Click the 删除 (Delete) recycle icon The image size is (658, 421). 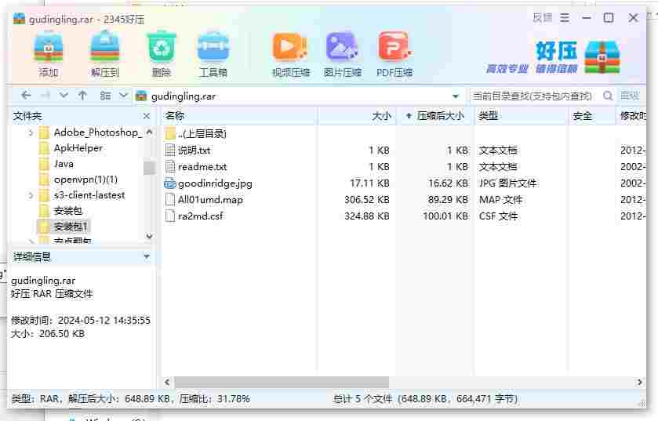[x=161, y=47]
